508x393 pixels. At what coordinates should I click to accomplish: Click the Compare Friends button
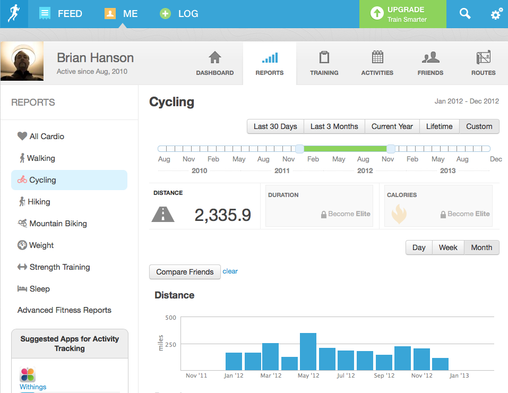pyautogui.click(x=185, y=272)
